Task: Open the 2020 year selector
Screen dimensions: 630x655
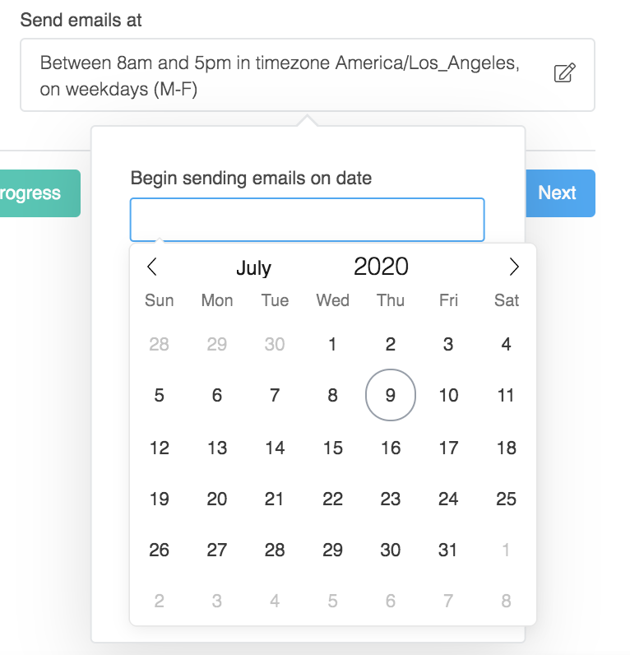Action: pyautogui.click(x=381, y=266)
